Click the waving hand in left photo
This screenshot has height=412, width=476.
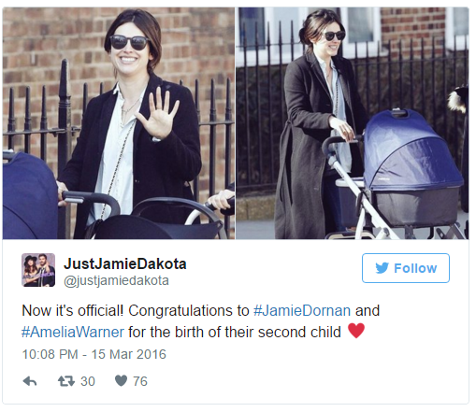tap(158, 114)
